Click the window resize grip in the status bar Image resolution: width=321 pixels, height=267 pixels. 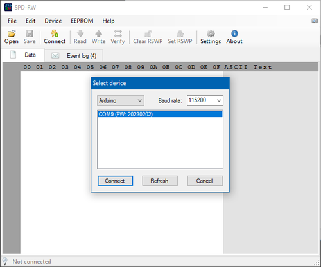[x=317, y=263]
